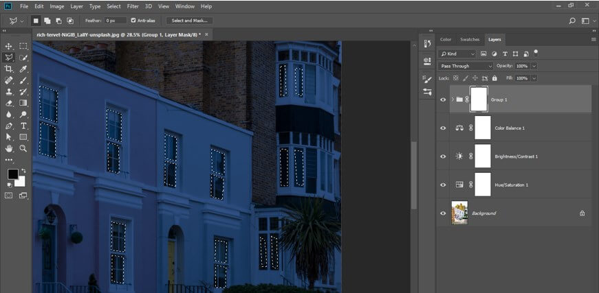Filter layers by adjustment layers
599x293 pixels.
494,54
